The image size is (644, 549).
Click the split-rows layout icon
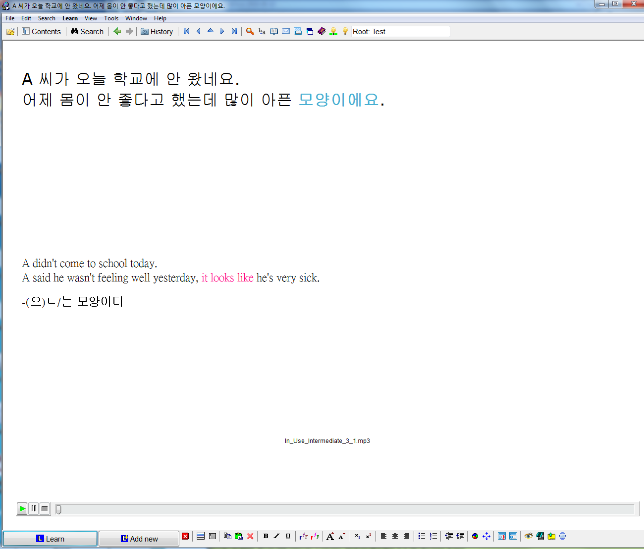tap(201, 536)
